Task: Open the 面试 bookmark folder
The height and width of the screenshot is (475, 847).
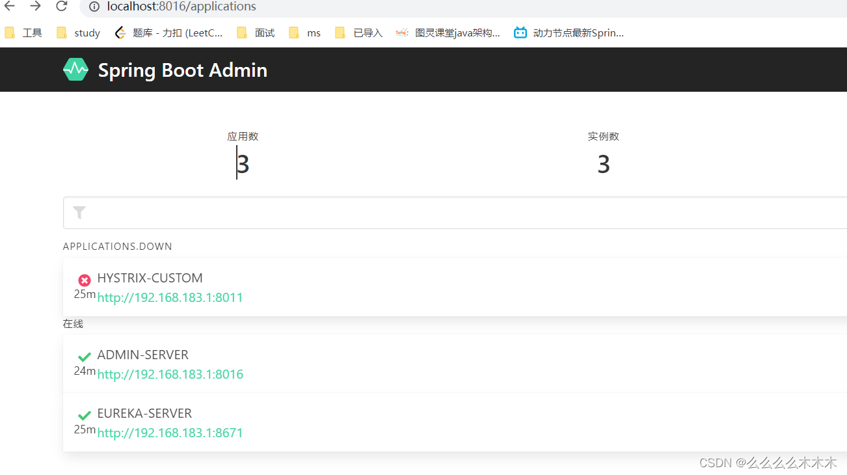Action: (x=256, y=33)
